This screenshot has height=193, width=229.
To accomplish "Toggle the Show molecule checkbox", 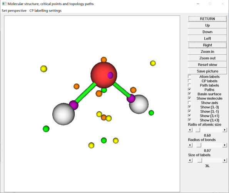I will click(189, 98).
